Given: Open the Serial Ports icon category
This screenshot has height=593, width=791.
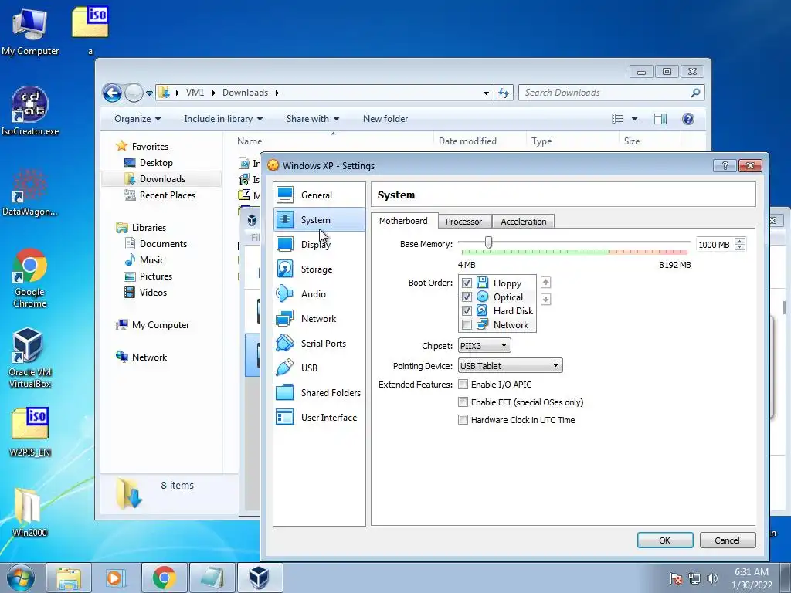Looking at the screenshot, I should [x=285, y=344].
